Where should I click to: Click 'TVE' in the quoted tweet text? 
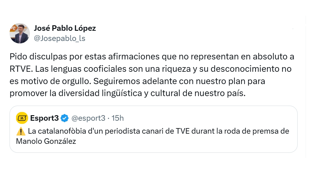point(183,131)
